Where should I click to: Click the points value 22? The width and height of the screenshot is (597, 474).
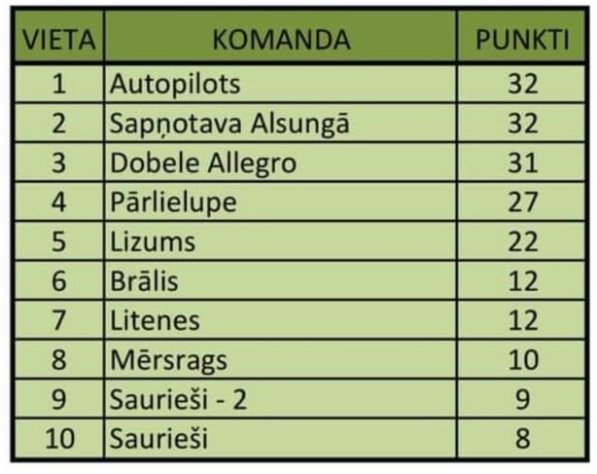tap(521, 241)
